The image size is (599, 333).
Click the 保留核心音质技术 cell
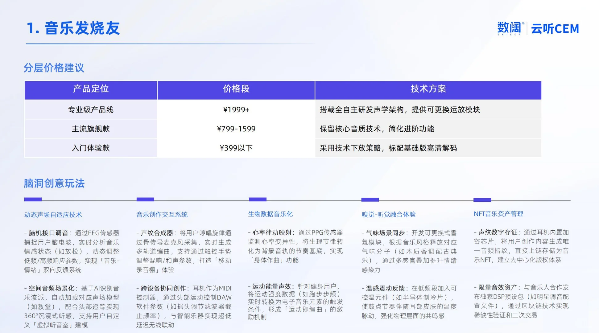pos(428,129)
